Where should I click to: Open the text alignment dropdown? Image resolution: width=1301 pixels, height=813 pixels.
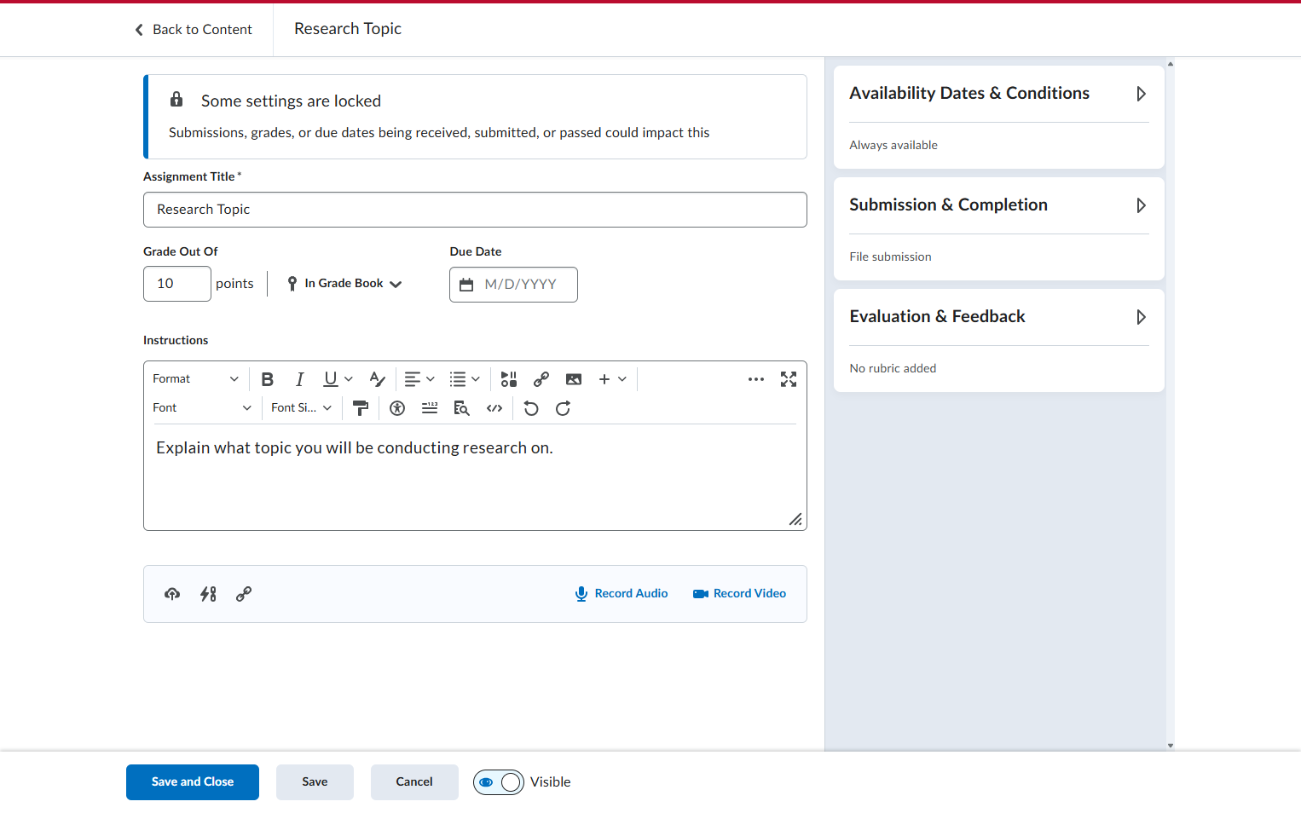(419, 379)
